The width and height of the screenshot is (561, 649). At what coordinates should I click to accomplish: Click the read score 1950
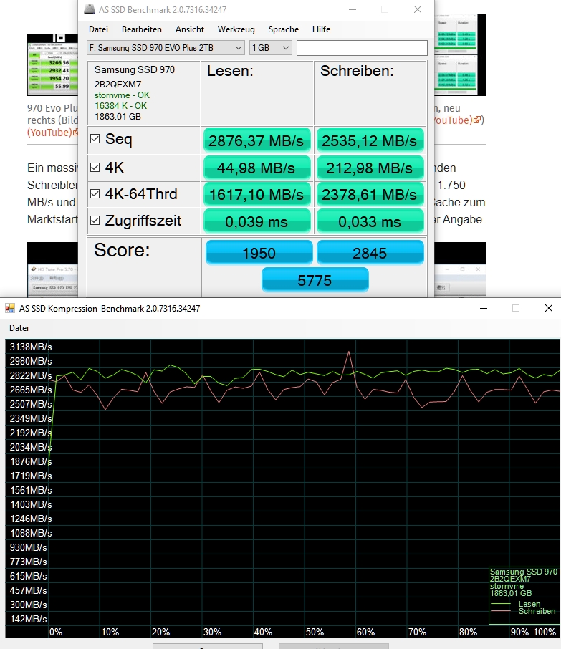pos(259,252)
